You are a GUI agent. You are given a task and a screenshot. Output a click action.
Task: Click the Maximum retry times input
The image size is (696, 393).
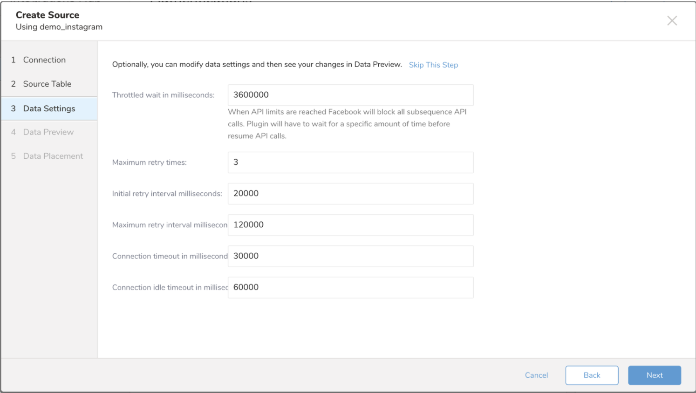point(350,163)
